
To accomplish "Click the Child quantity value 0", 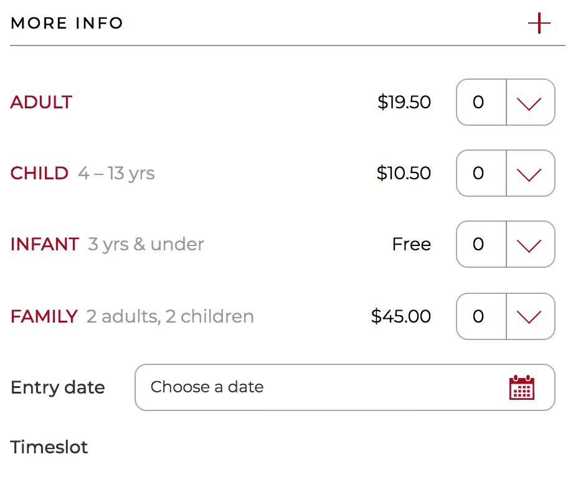I will tap(478, 173).
